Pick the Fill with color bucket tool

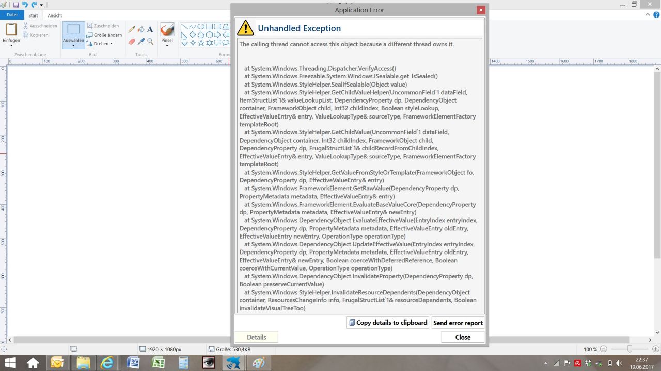coord(141,30)
